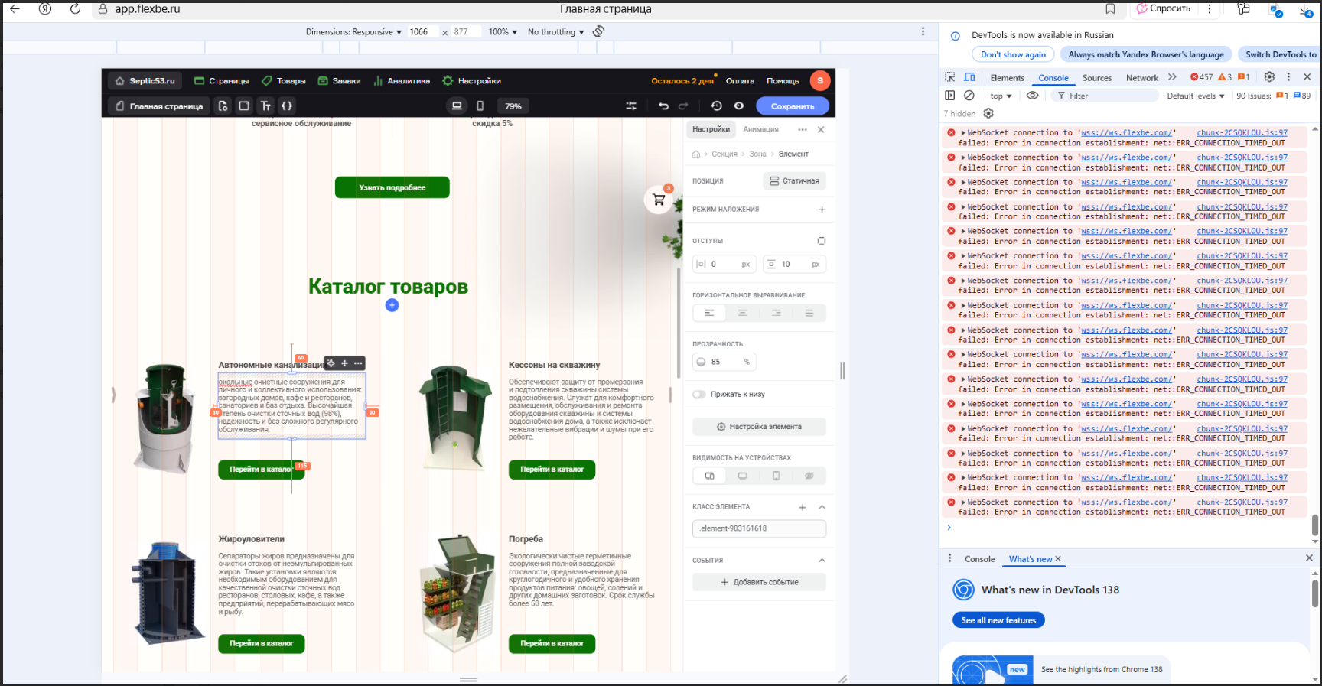Open the typography text tool

coord(265,106)
